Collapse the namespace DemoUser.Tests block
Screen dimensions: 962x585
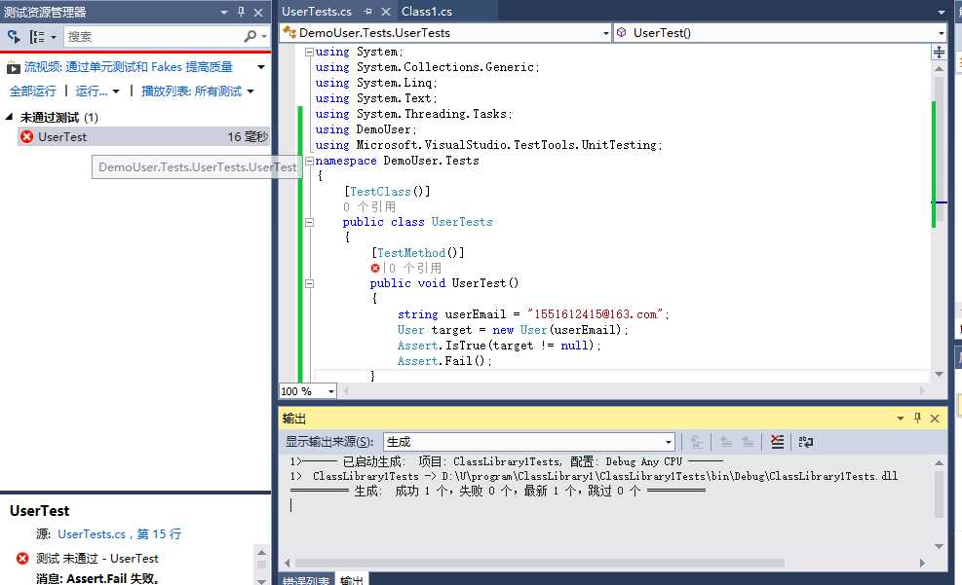click(309, 162)
